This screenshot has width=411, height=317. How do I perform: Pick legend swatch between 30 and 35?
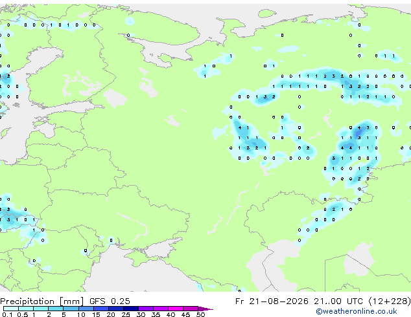(146, 309)
